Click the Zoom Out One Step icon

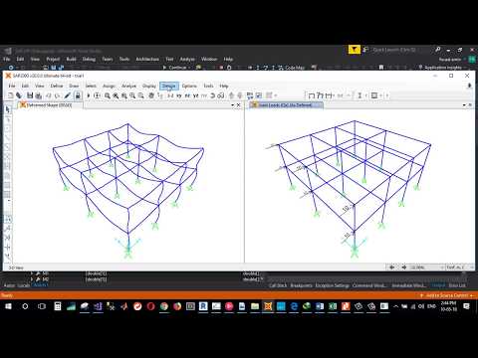pos(141,95)
